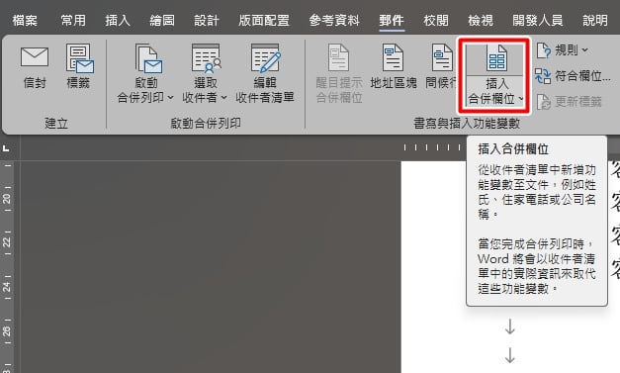The image size is (620, 373).
Task: Click the tab selector at ruler corner
Action: tap(6, 148)
